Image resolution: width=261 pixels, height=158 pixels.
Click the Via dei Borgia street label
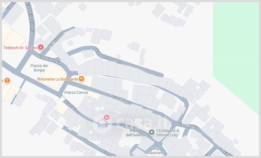[x=49, y=60]
